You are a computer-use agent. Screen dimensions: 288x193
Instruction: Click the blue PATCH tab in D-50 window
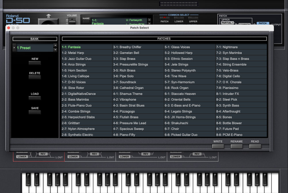[x=263, y=23]
